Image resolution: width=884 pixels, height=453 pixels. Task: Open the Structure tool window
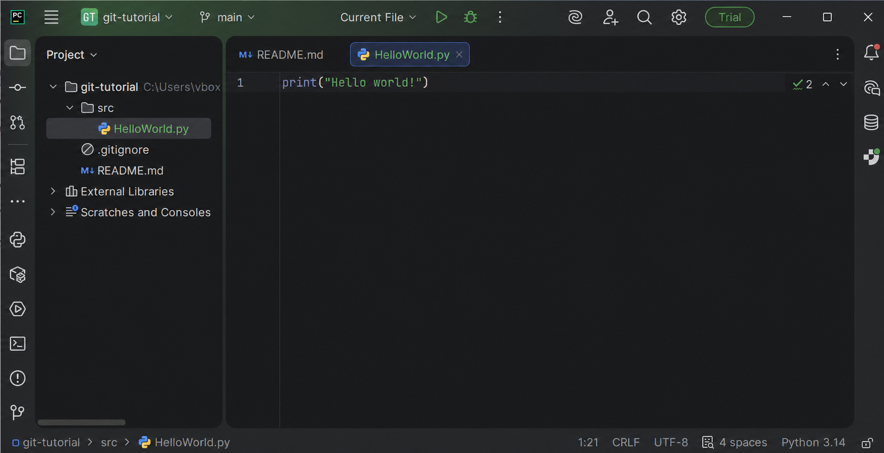pyautogui.click(x=18, y=166)
